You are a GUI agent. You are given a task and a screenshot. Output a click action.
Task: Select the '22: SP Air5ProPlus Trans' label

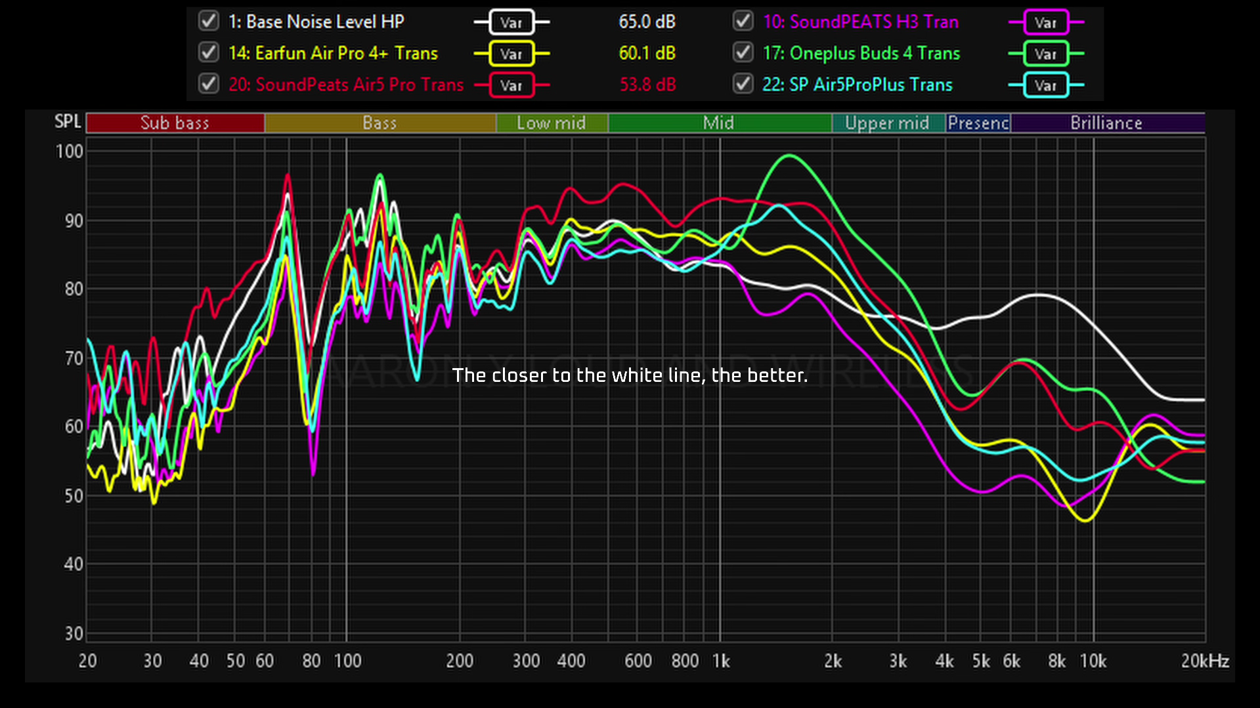(x=858, y=85)
